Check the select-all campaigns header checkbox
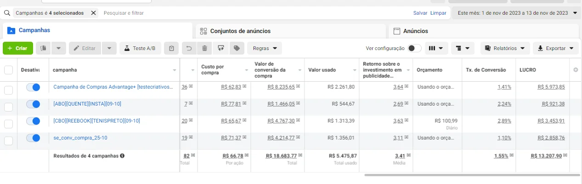 coord(8,70)
